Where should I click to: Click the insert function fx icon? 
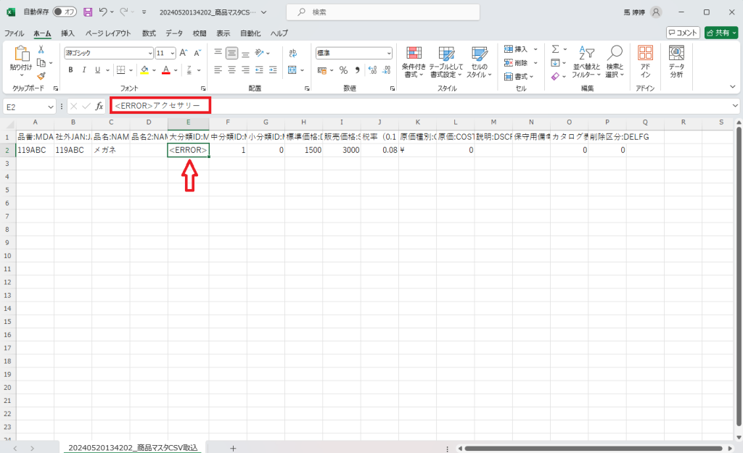pyautogui.click(x=99, y=106)
